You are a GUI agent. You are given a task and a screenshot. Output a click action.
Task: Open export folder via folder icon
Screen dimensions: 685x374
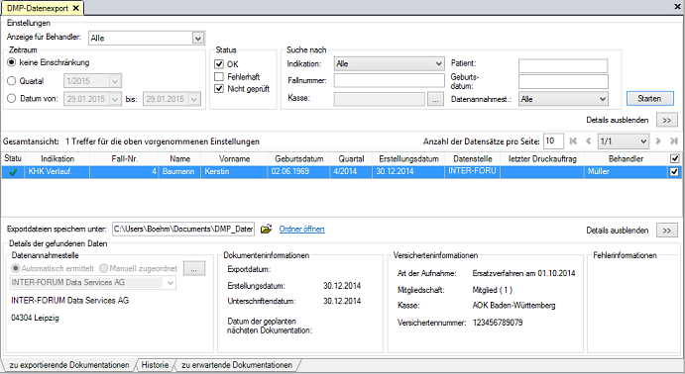click(266, 229)
